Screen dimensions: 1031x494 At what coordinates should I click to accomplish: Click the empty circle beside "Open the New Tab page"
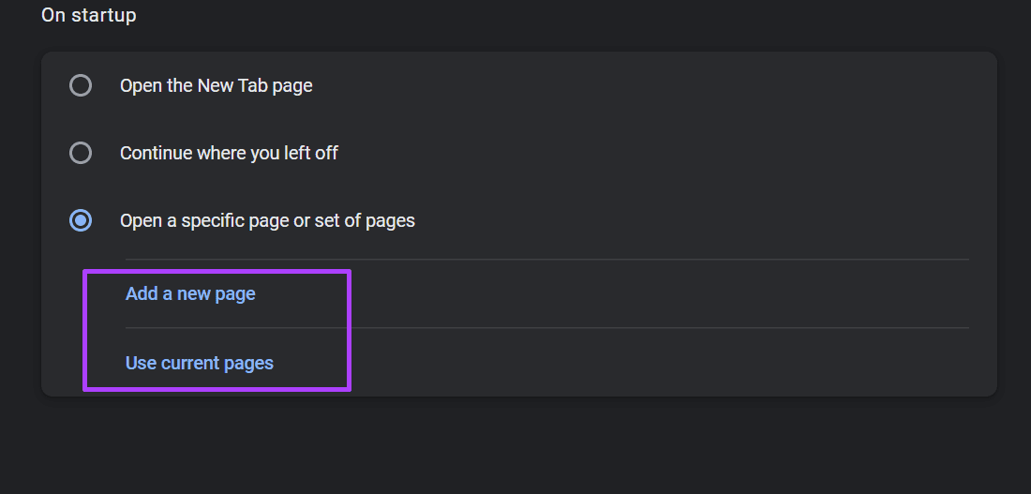click(81, 85)
